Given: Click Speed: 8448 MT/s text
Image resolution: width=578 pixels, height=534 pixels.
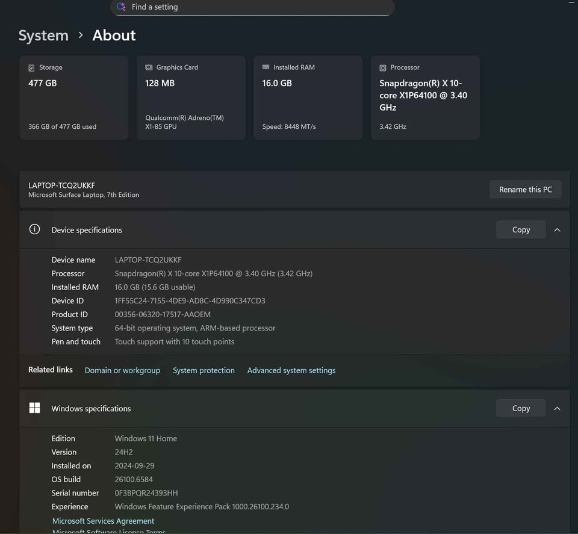Looking at the screenshot, I should point(289,126).
